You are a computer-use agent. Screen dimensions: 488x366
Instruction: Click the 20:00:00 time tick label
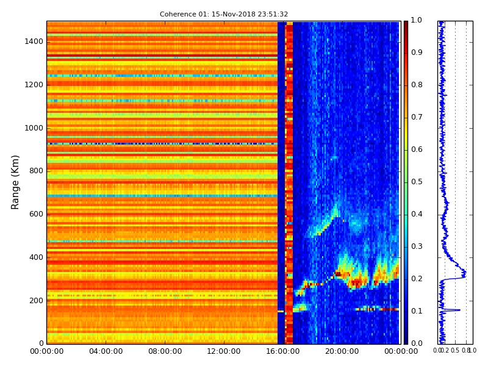click(x=342, y=352)
